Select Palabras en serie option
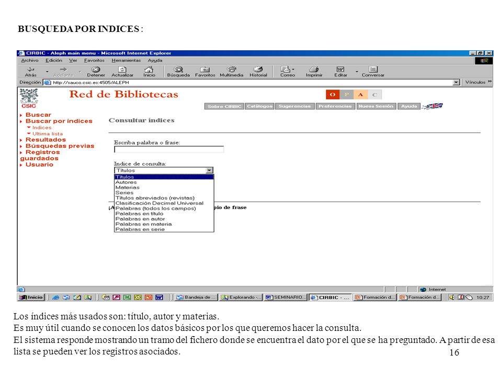The image size is (502, 377). (x=164, y=229)
